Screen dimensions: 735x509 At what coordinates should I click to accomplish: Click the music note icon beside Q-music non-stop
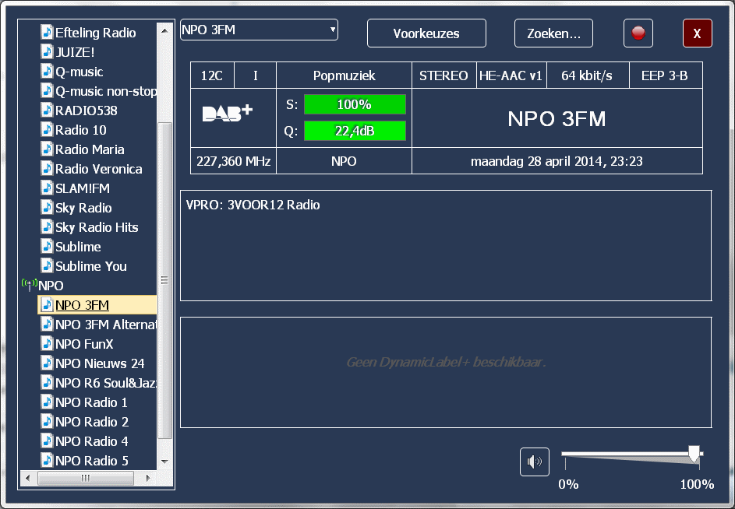tap(47, 91)
